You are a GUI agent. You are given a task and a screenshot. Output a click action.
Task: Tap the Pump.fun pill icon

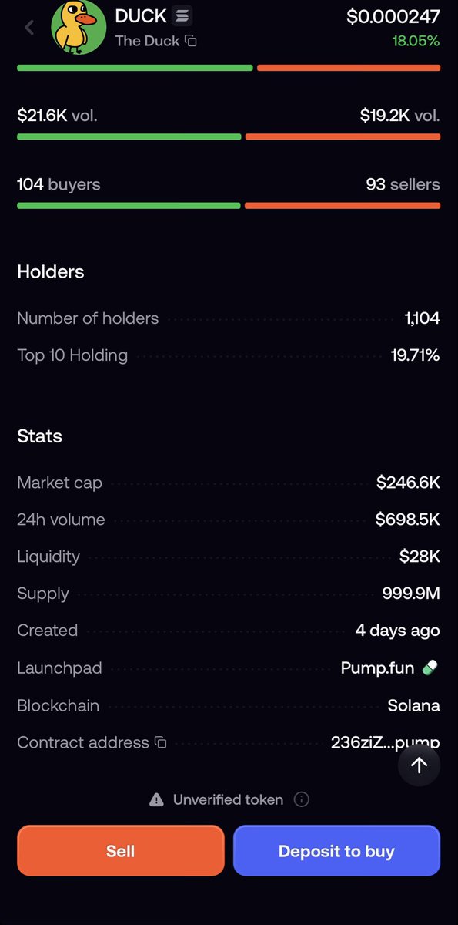pyautogui.click(x=430, y=668)
